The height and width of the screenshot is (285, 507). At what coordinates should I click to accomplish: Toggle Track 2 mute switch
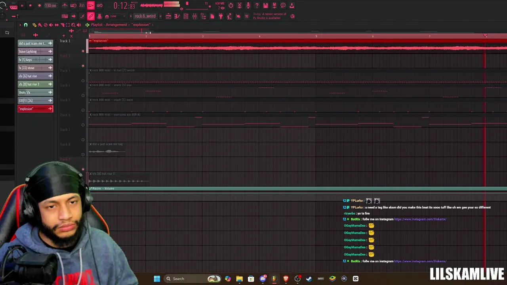pyautogui.click(x=83, y=66)
